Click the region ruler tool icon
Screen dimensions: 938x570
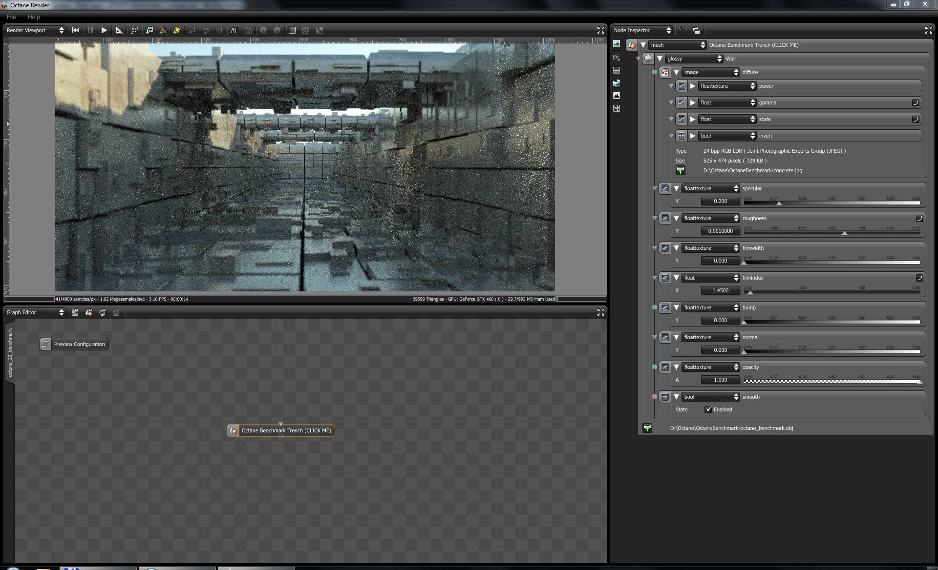click(x=119, y=30)
